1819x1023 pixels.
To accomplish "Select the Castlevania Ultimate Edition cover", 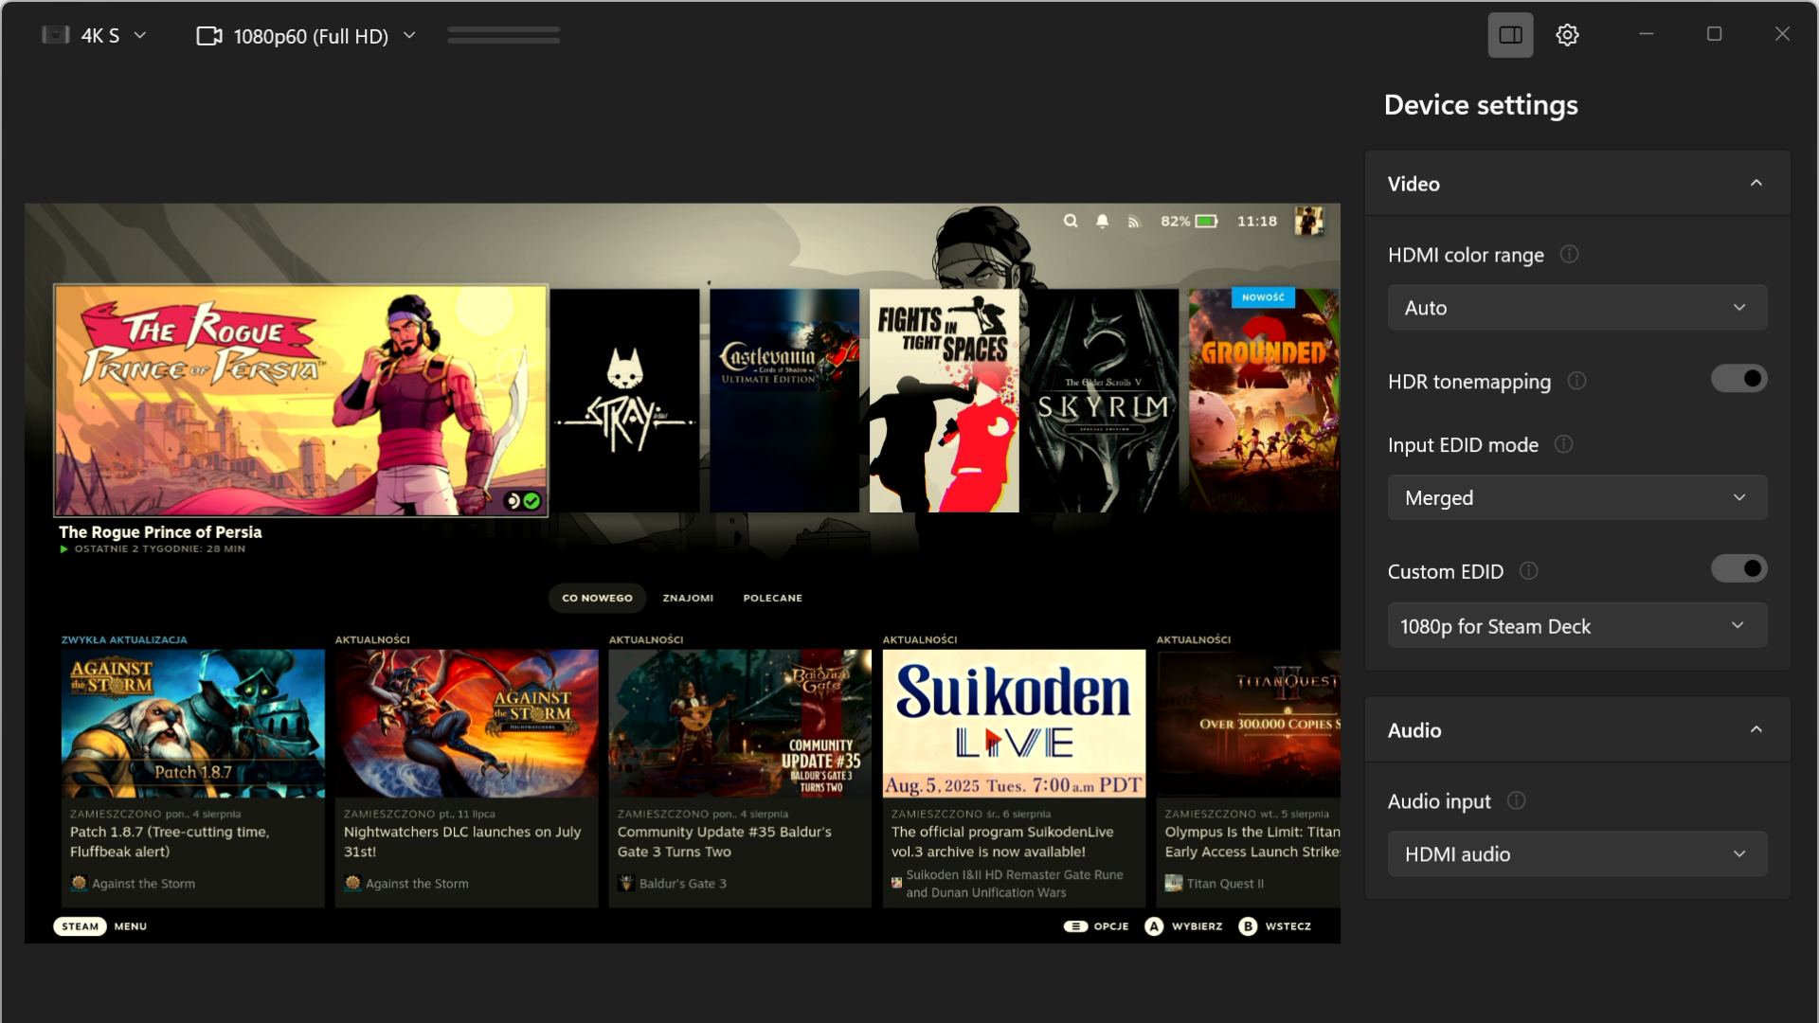I will pyautogui.click(x=784, y=401).
